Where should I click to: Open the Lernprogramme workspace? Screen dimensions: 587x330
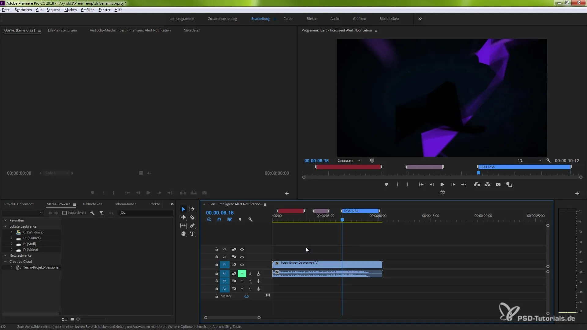pos(182,19)
